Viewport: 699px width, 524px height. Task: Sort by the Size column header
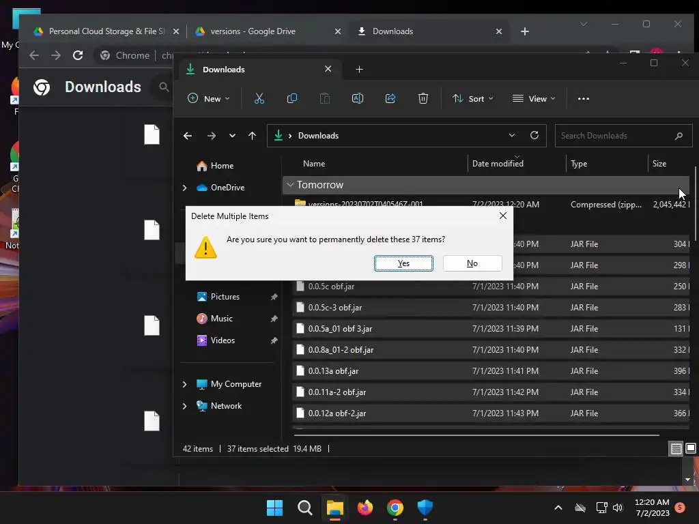[659, 164]
